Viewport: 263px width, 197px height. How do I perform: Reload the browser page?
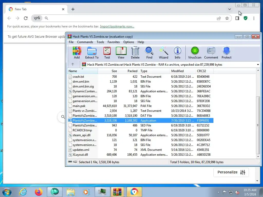(25, 18)
